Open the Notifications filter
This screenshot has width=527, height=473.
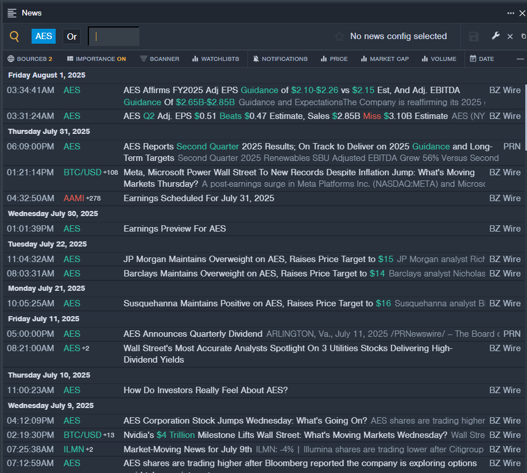point(280,59)
